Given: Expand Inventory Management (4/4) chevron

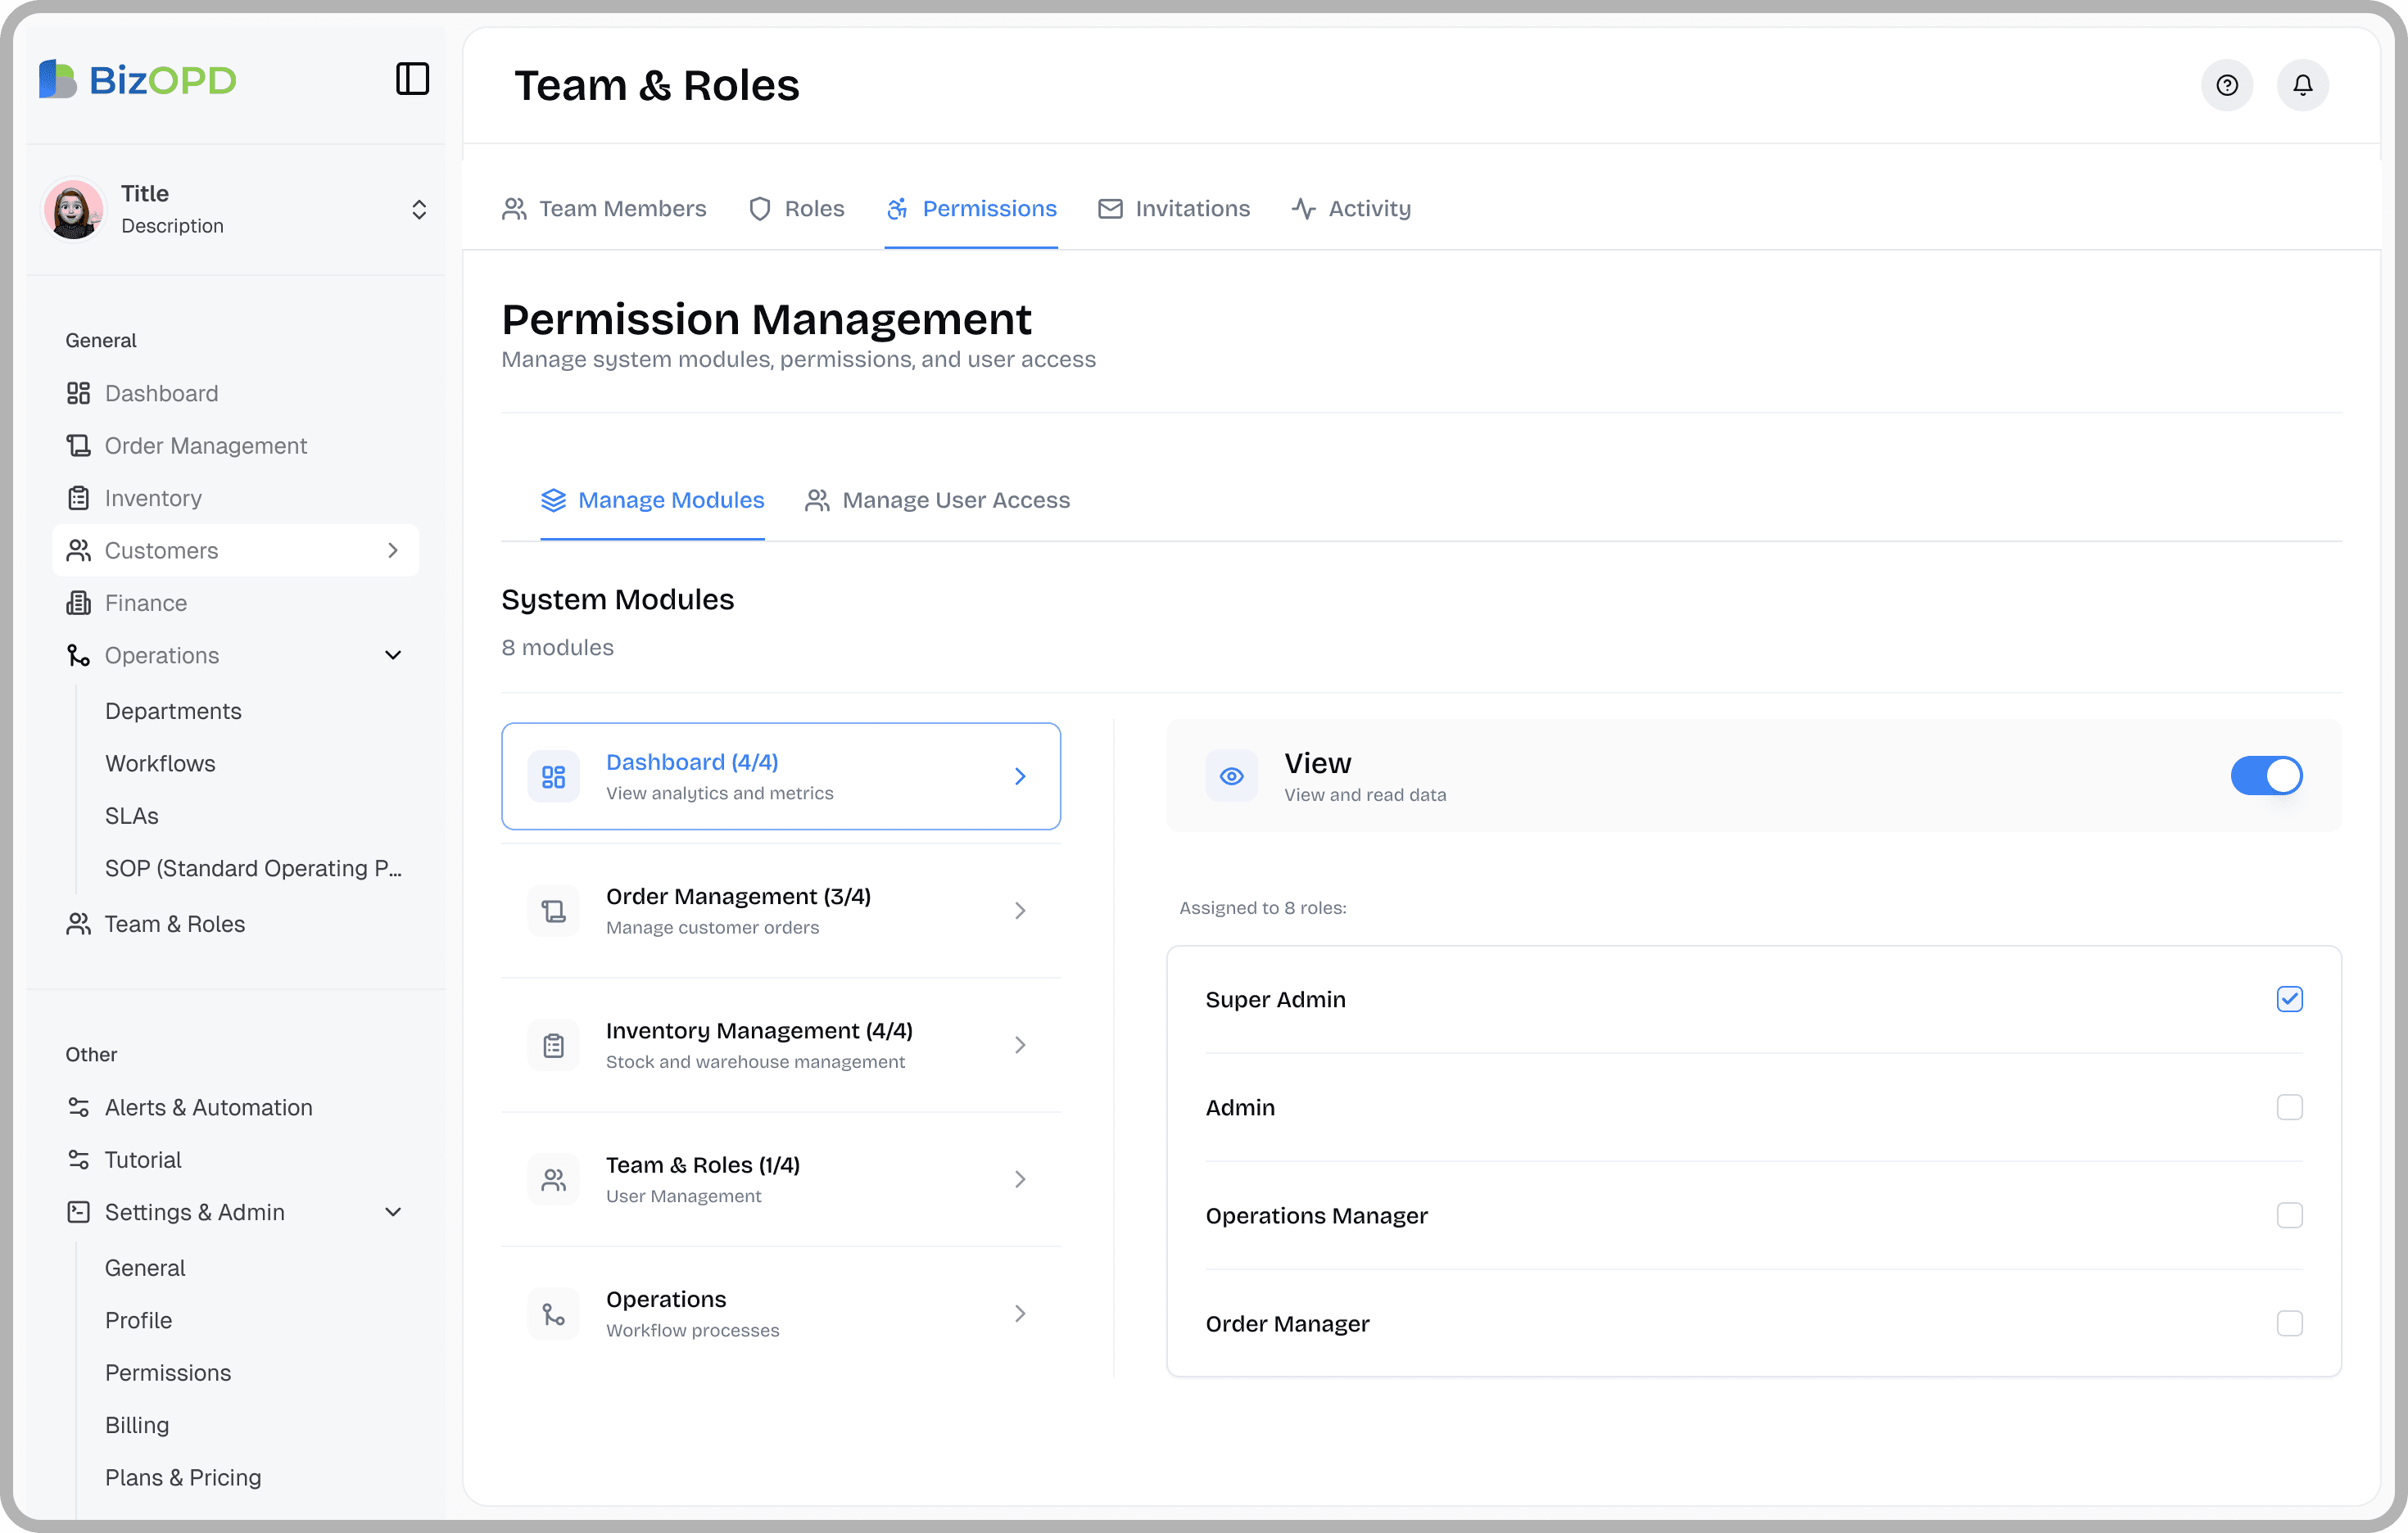Looking at the screenshot, I should click(x=1020, y=1045).
